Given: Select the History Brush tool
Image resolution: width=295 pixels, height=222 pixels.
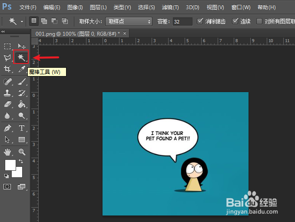Looking at the screenshot, I should point(22,93).
